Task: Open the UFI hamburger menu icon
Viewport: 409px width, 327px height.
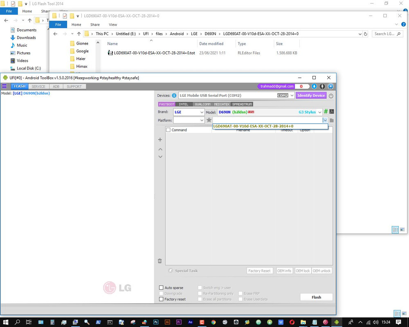Action: (x=4, y=86)
